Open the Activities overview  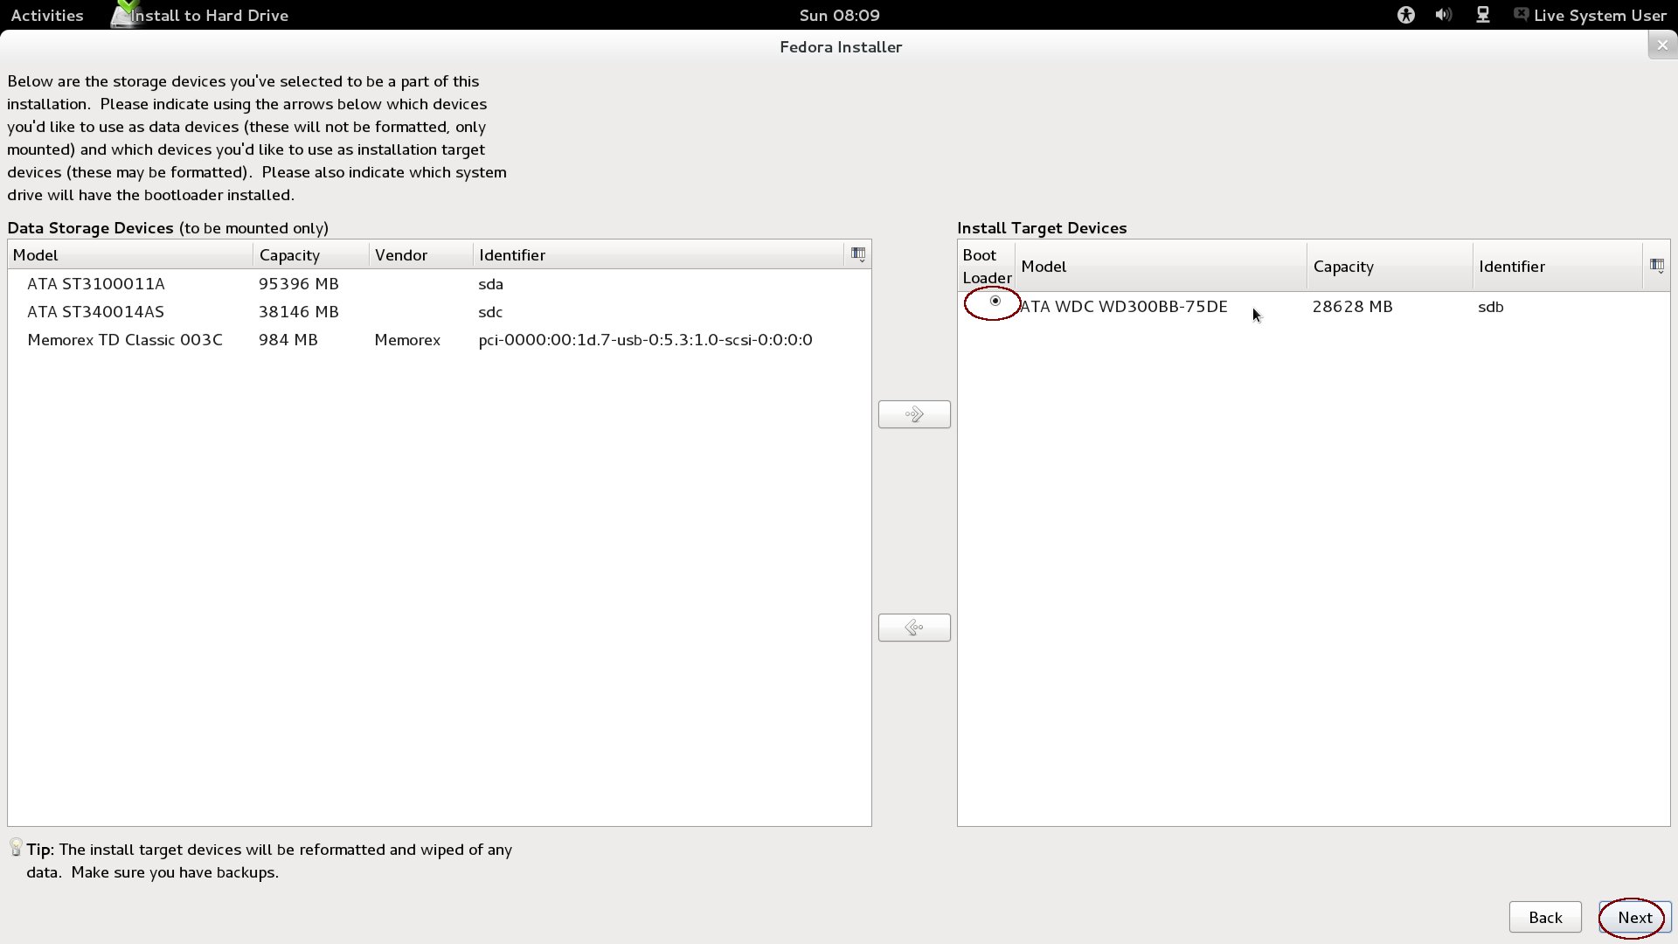click(47, 15)
